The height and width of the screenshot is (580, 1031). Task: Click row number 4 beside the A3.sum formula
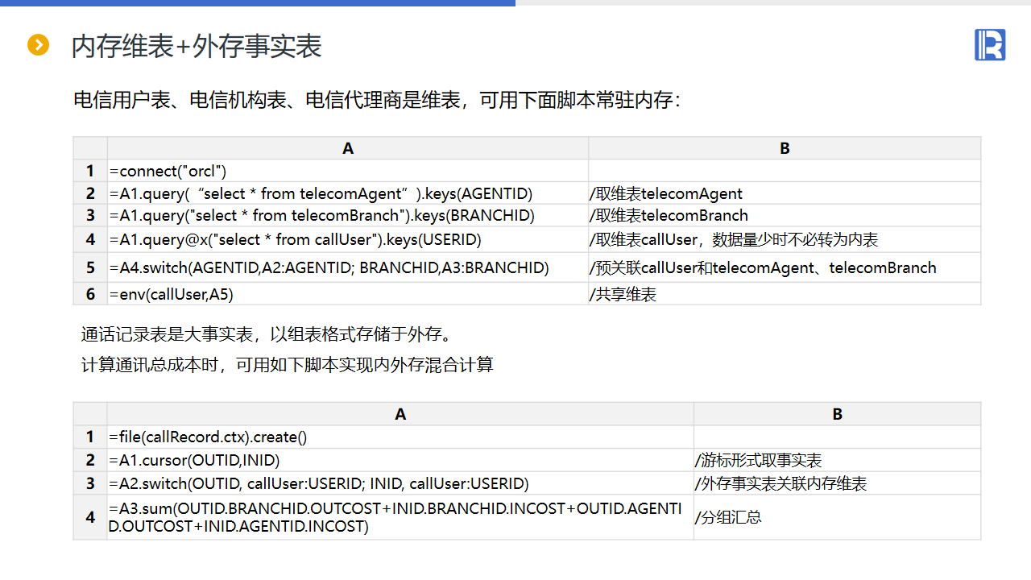(x=90, y=517)
